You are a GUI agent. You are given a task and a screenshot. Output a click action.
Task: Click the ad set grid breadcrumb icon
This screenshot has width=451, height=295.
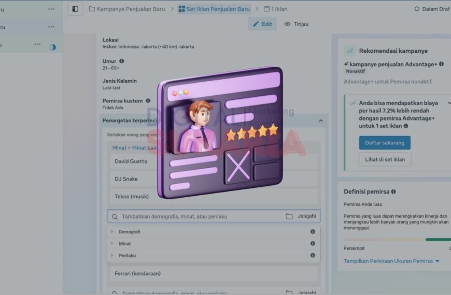click(181, 9)
